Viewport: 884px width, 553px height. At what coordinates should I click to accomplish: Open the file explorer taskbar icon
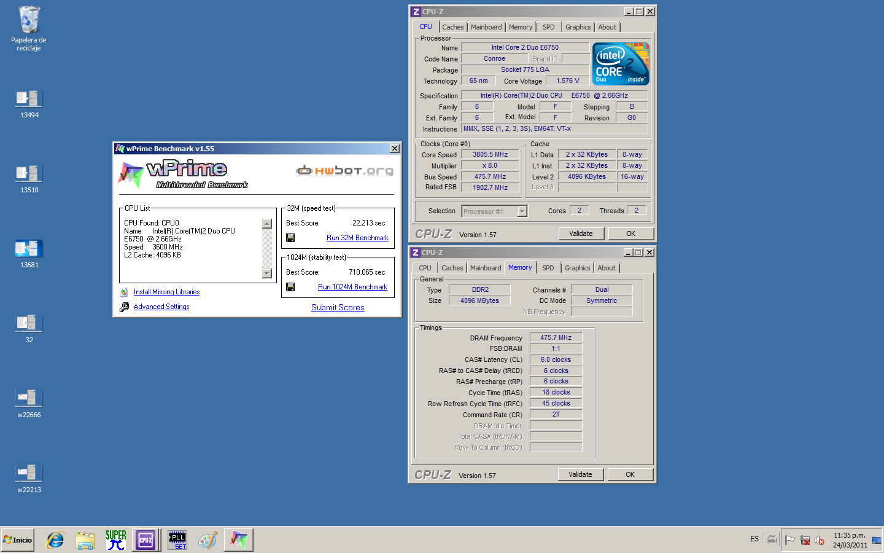[x=85, y=540]
